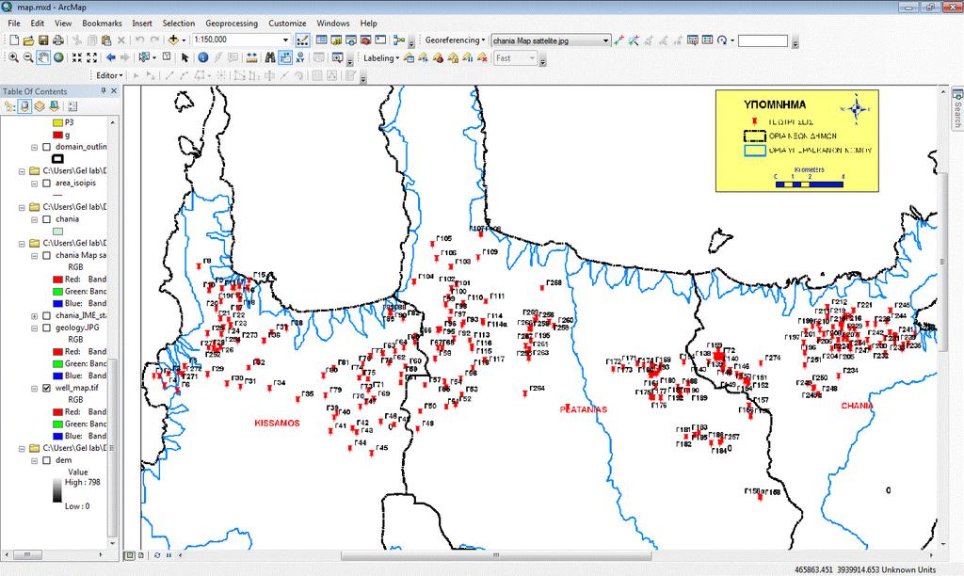Select the Zoom Out tool
This screenshot has width=964, height=576.
[x=28, y=57]
